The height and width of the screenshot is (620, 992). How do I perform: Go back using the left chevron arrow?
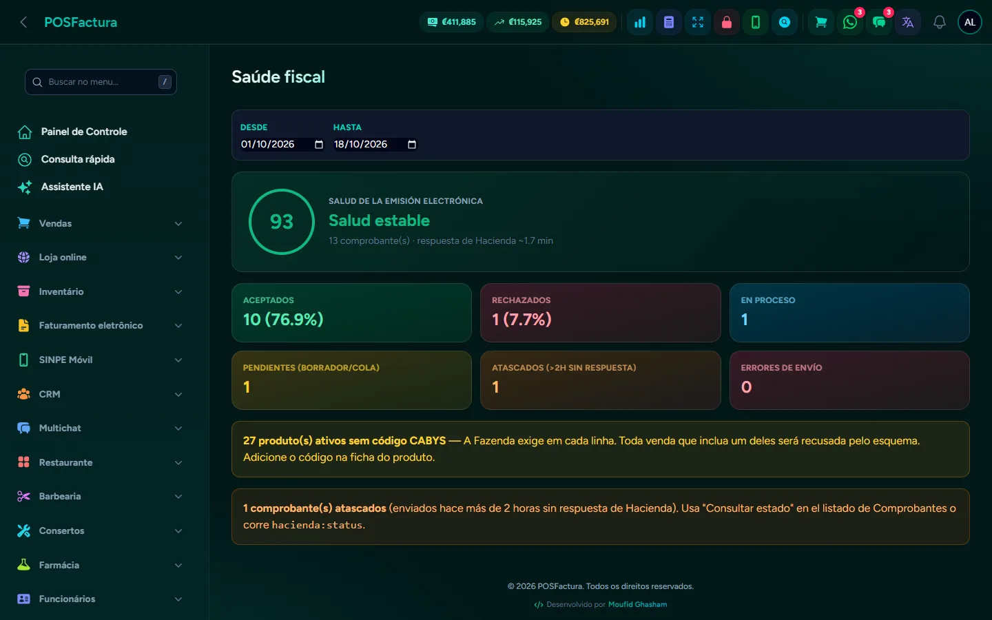(23, 22)
